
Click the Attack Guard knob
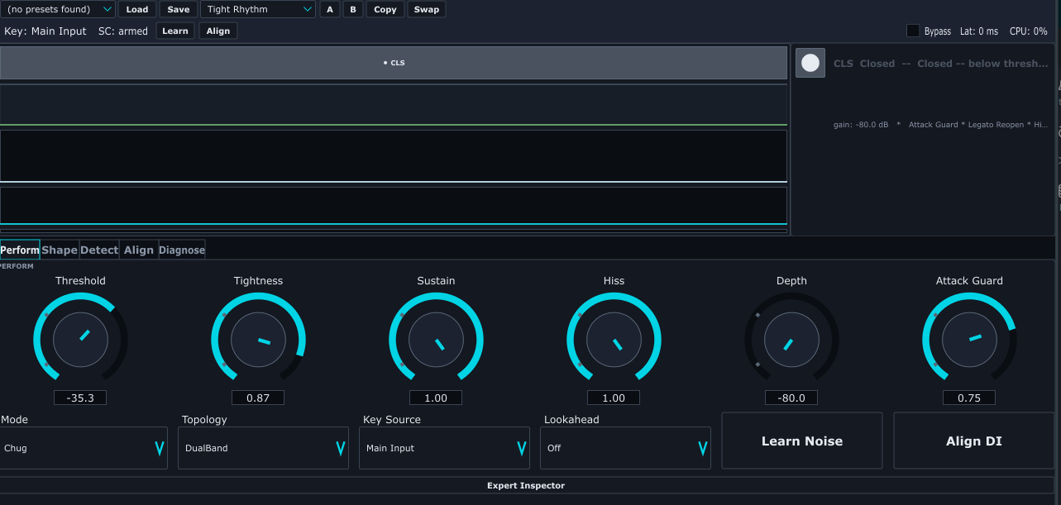click(969, 340)
